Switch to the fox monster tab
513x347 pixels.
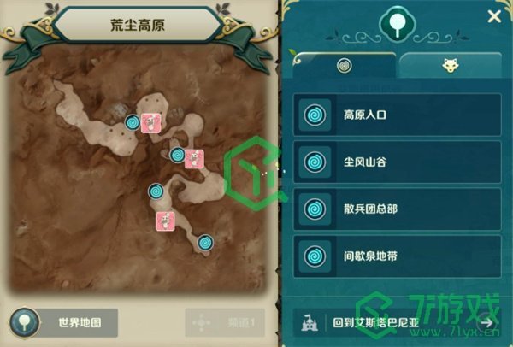click(451, 66)
